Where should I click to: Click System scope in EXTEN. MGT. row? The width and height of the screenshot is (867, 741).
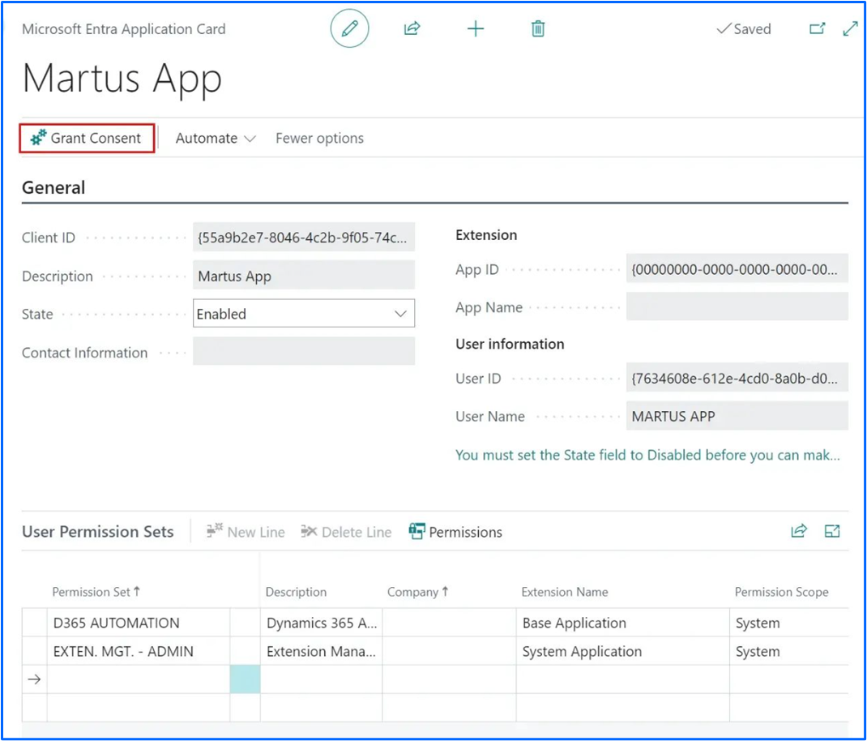coord(789,651)
